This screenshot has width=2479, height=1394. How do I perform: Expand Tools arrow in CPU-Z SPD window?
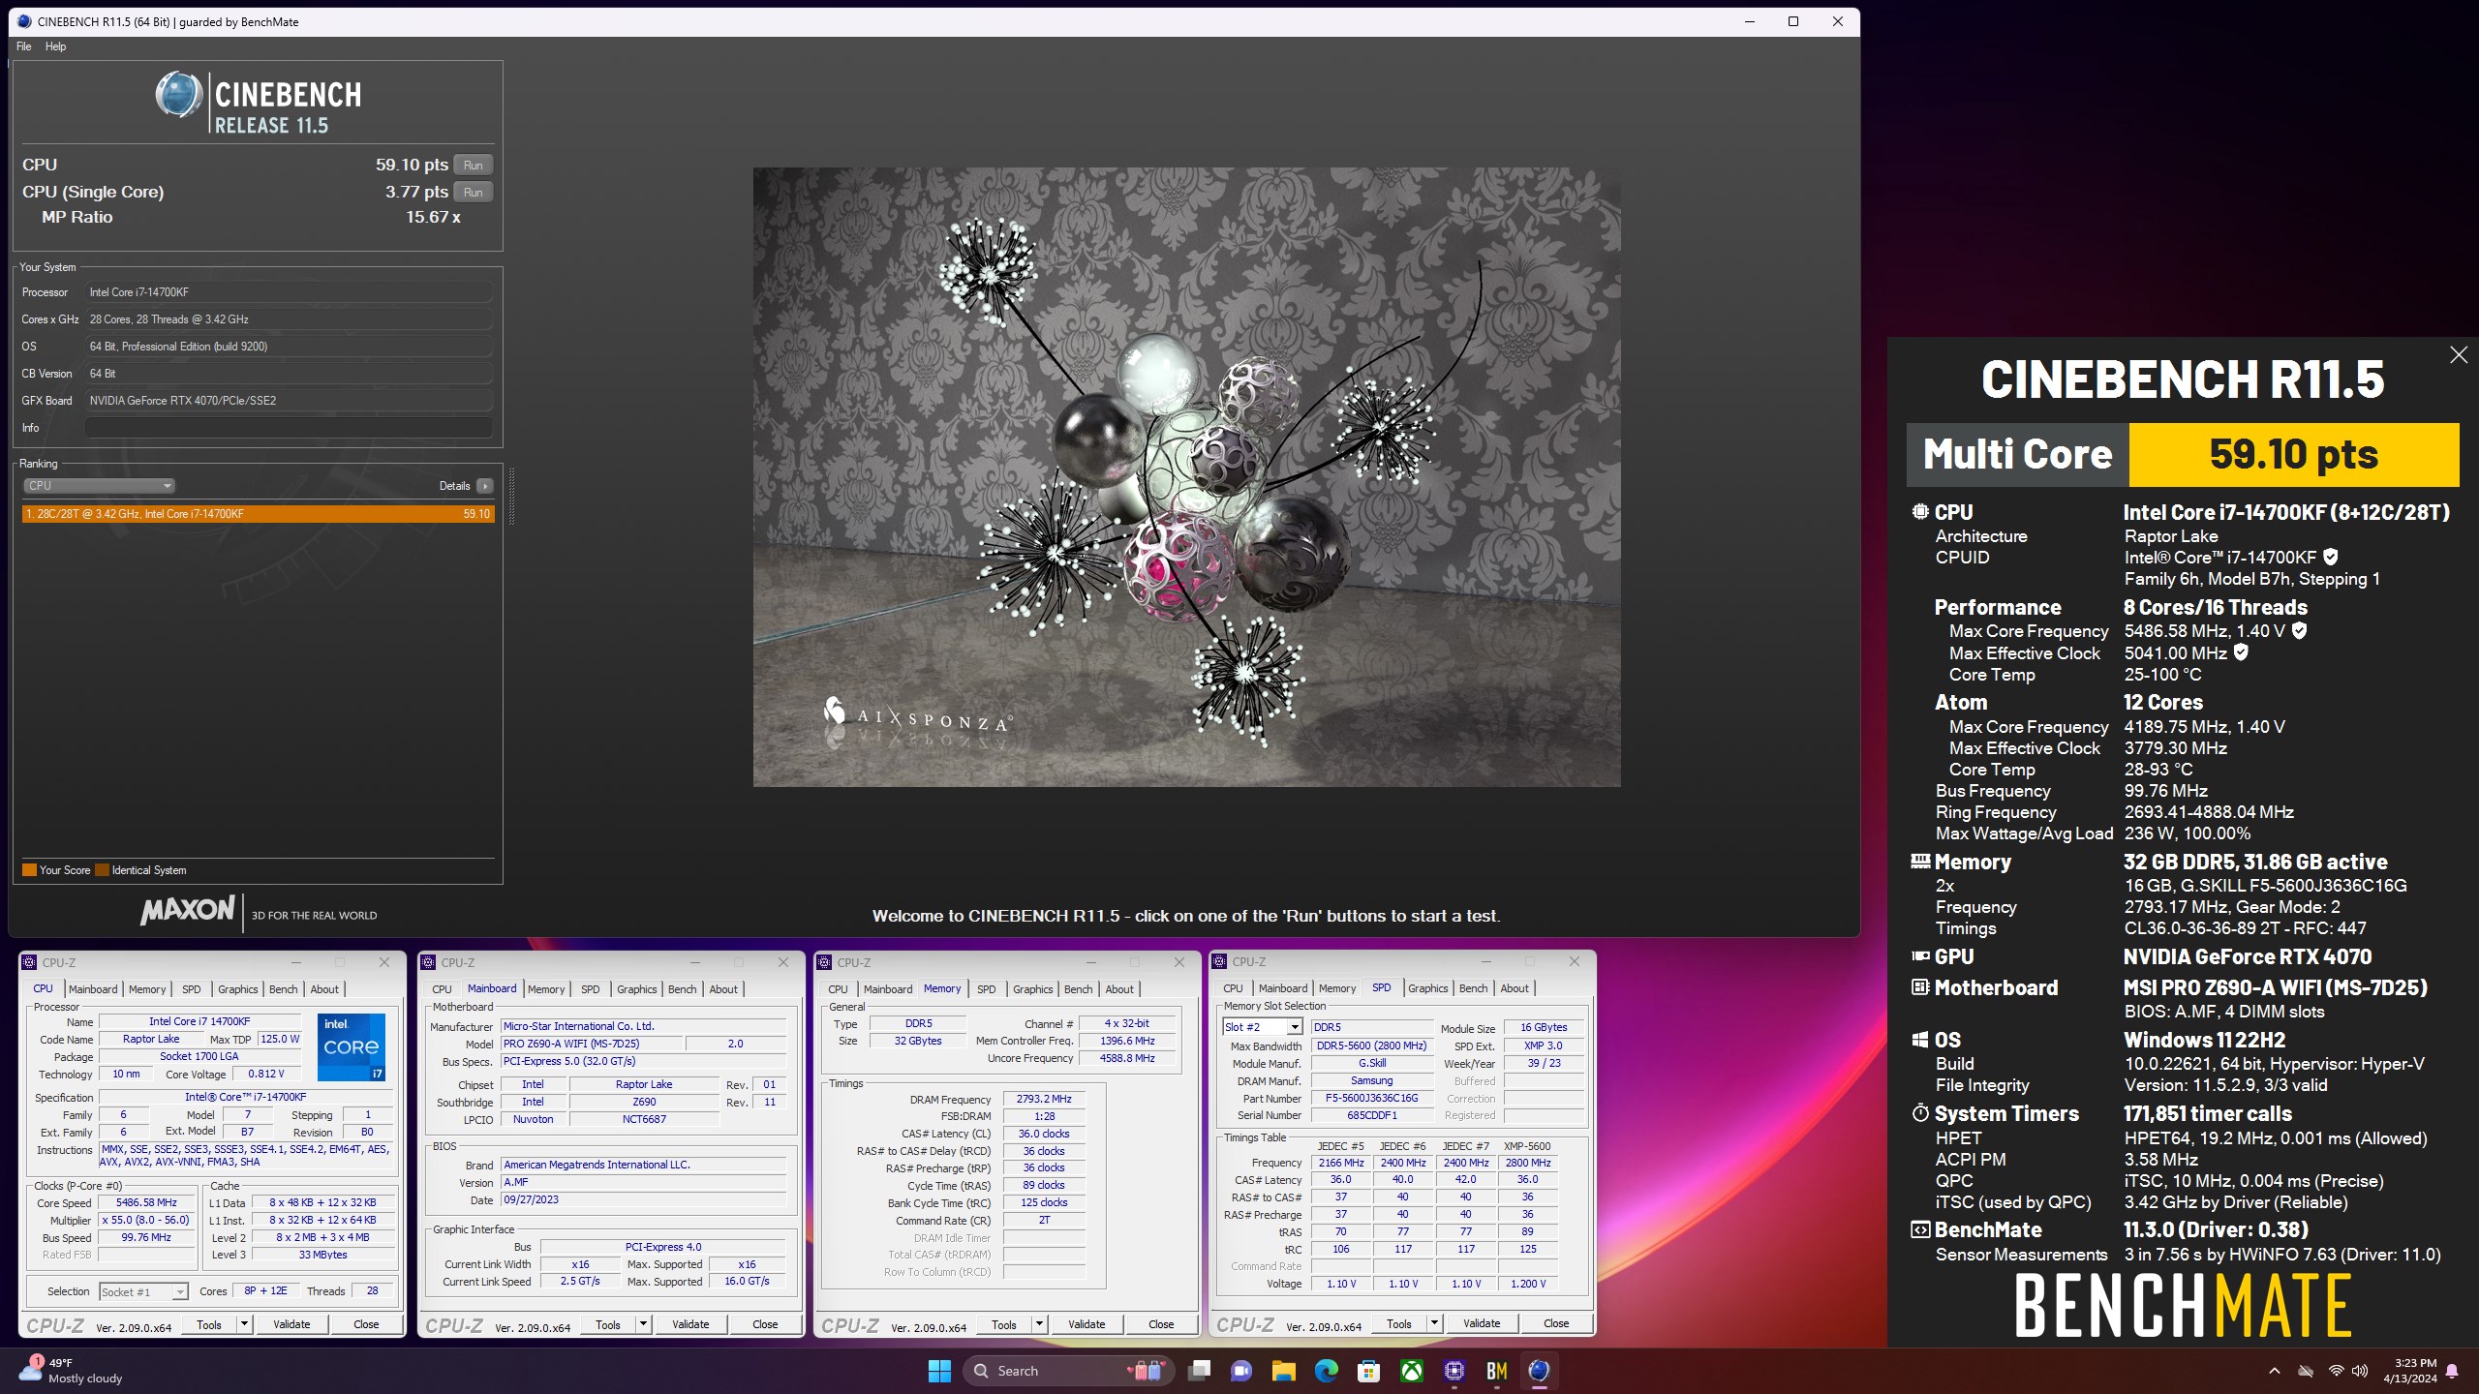(x=1434, y=1323)
